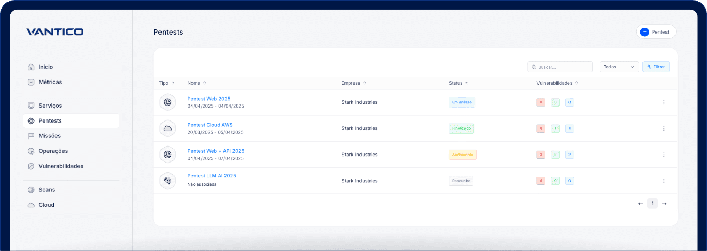Open the three-dot menu for Pentest LLM AI 2025
This screenshot has width=707, height=251.
pos(664,181)
